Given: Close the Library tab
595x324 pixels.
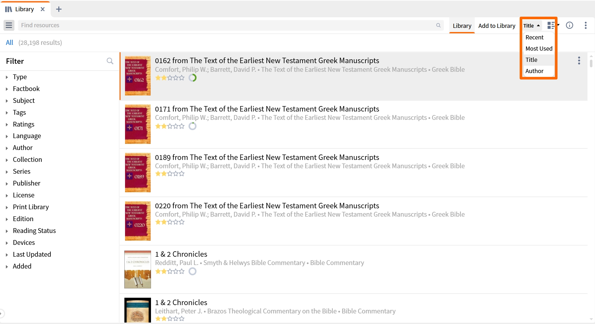Looking at the screenshot, I should tap(43, 9).
